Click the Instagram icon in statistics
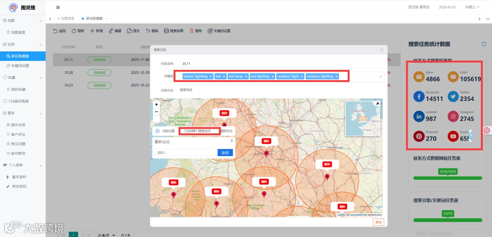The image size is (492, 237). [453, 116]
